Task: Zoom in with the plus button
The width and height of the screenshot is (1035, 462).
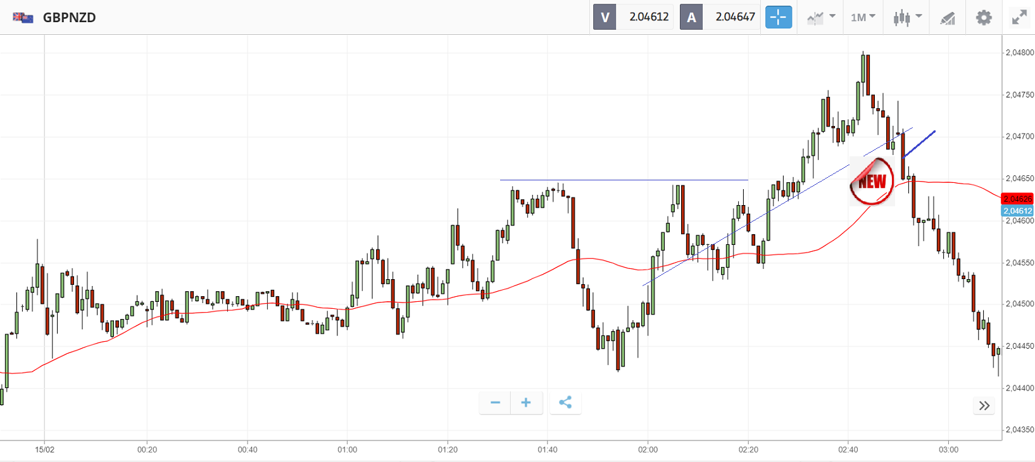Action: coord(526,403)
